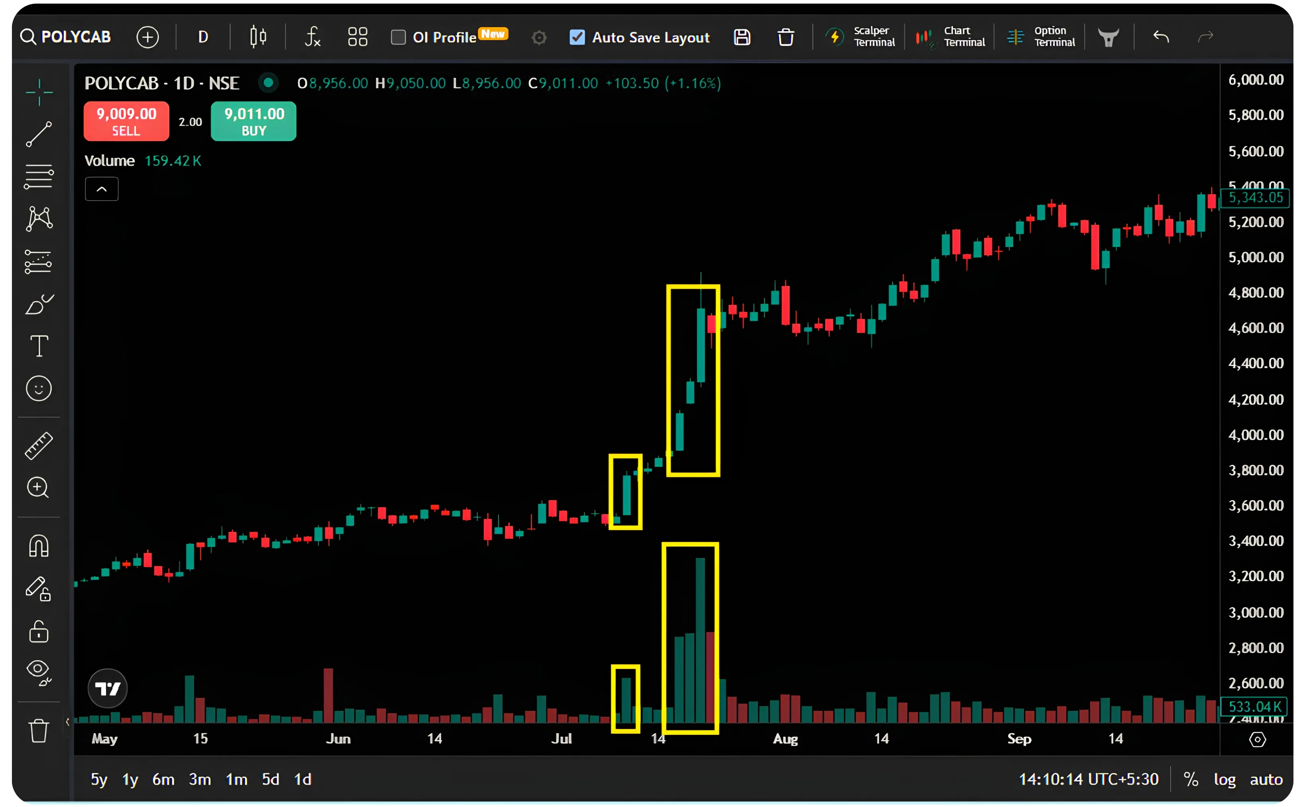
Task: Select the crosshair cursor tool
Action: [x=39, y=92]
